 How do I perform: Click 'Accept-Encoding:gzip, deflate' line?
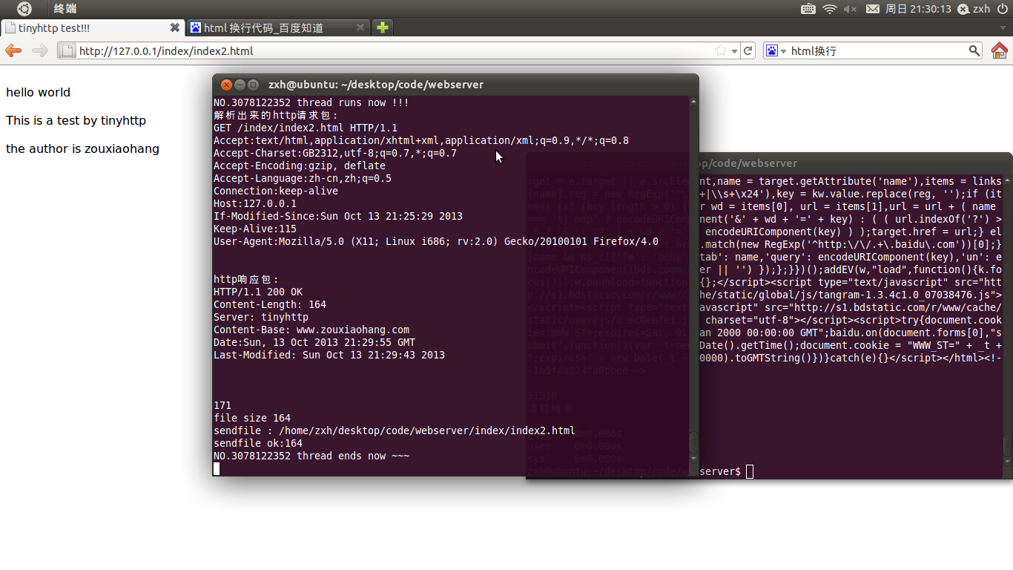pos(300,166)
